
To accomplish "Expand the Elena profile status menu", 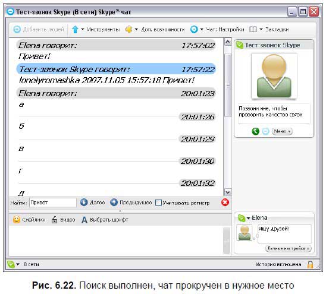I will (248, 218).
